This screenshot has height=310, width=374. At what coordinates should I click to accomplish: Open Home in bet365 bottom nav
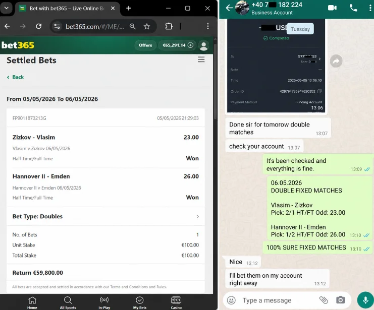click(x=32, y=302)
